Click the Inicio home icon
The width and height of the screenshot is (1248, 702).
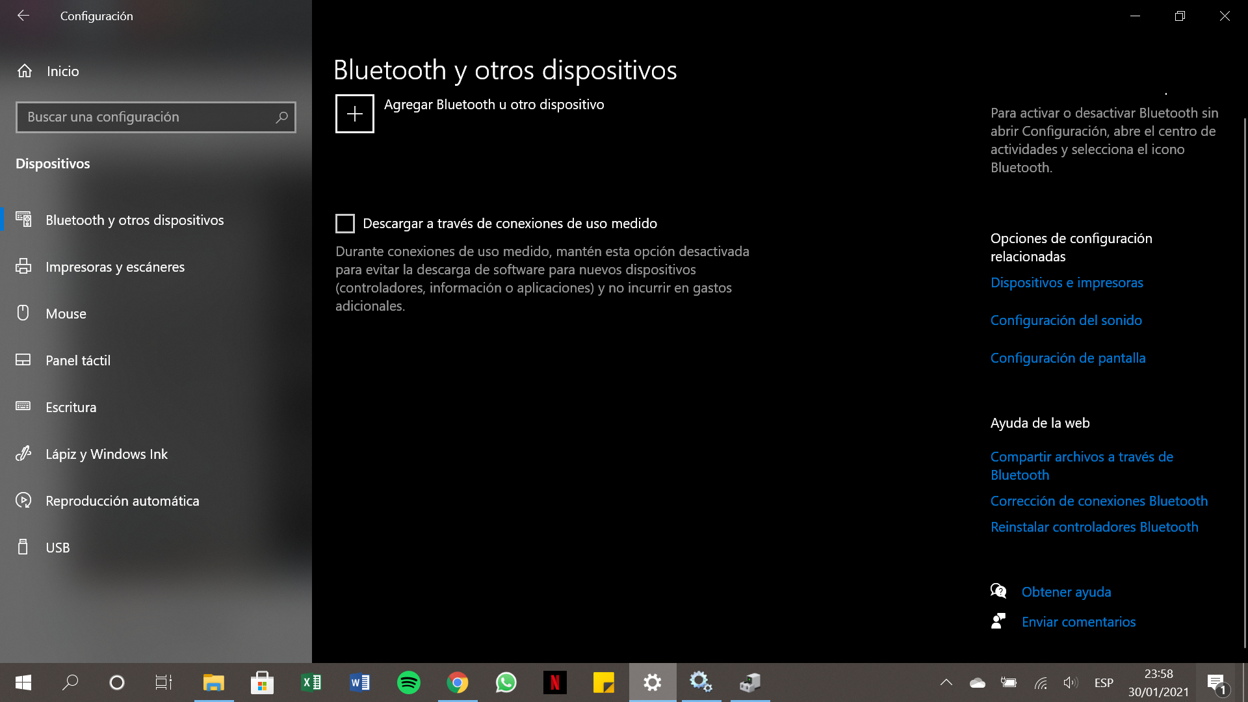[x=25, y=71]
